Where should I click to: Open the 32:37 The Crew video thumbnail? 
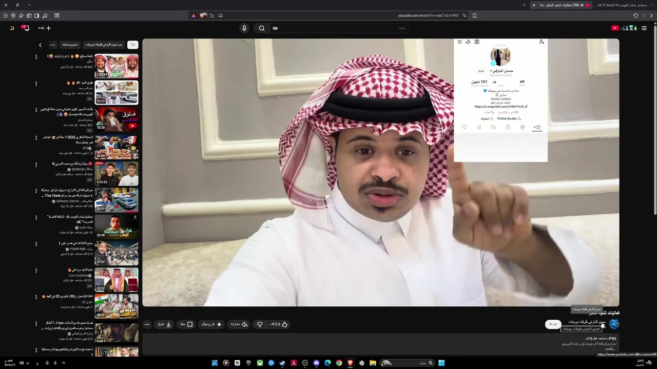(x=117, y=199)
